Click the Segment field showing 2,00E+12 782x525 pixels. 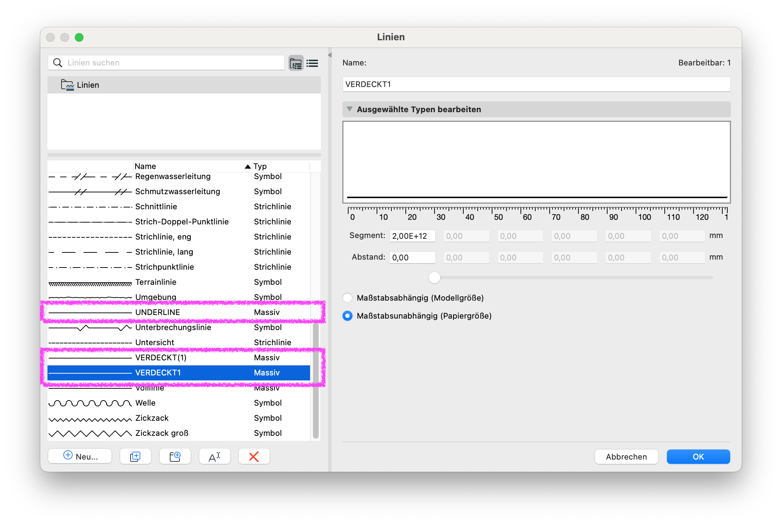(x=413, y=236)
